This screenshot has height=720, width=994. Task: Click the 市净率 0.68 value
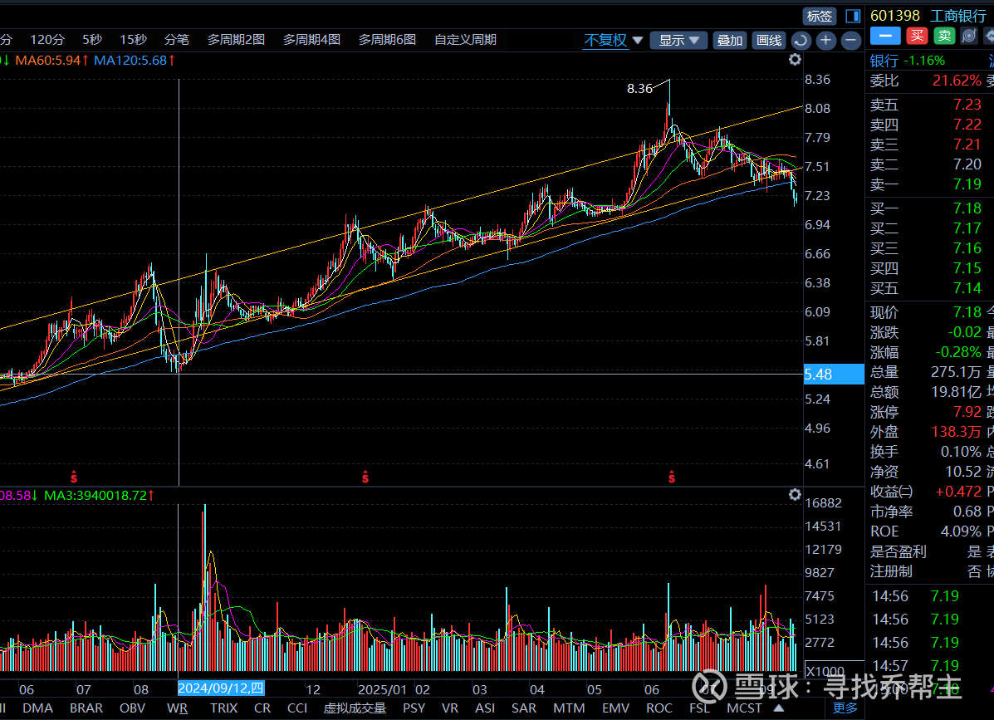tap(967, 512)
